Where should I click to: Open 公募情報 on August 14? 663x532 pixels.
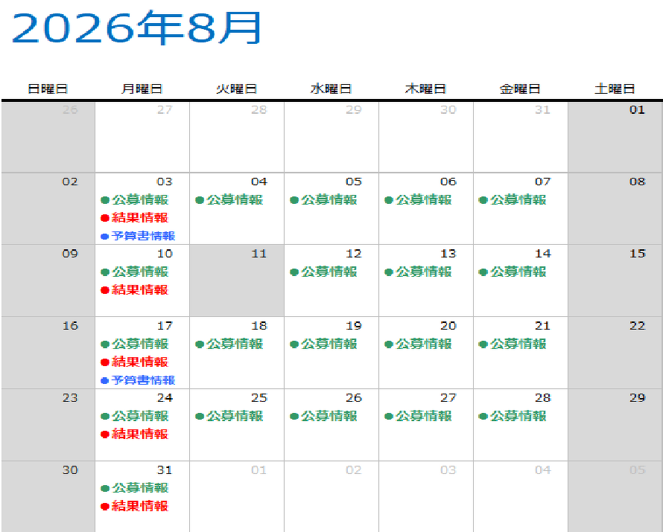click(518, 272)
